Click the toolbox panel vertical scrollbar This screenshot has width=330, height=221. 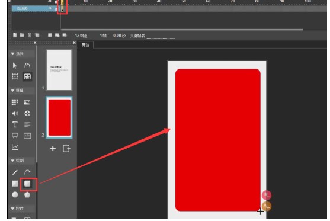37,104
